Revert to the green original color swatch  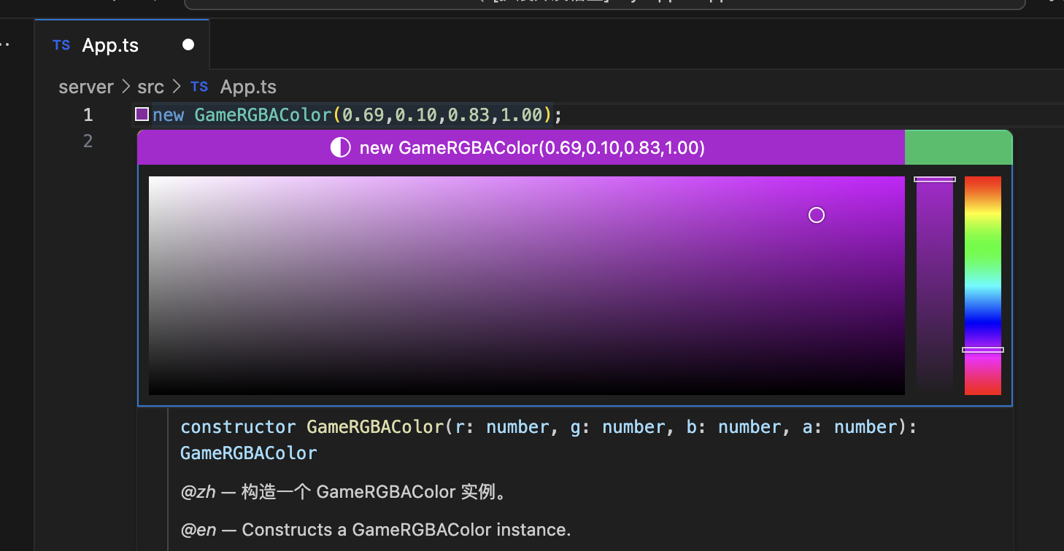click(x=958, y=148)
